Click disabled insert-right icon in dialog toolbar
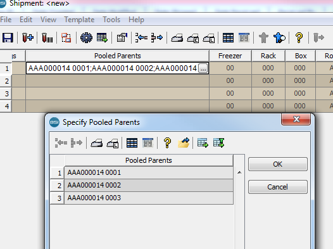 (76, 143)
